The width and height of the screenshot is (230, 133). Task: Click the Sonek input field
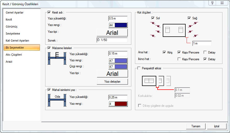point(112,40)
